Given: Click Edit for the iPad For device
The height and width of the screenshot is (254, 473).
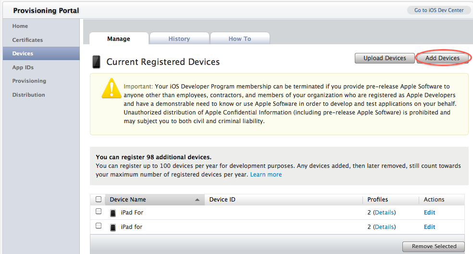Looking at the screenshot, I should 429,212.
